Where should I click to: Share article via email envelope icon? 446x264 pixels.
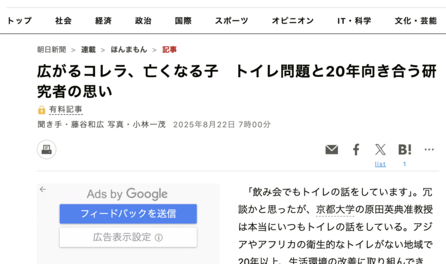[x=332, y=150]
